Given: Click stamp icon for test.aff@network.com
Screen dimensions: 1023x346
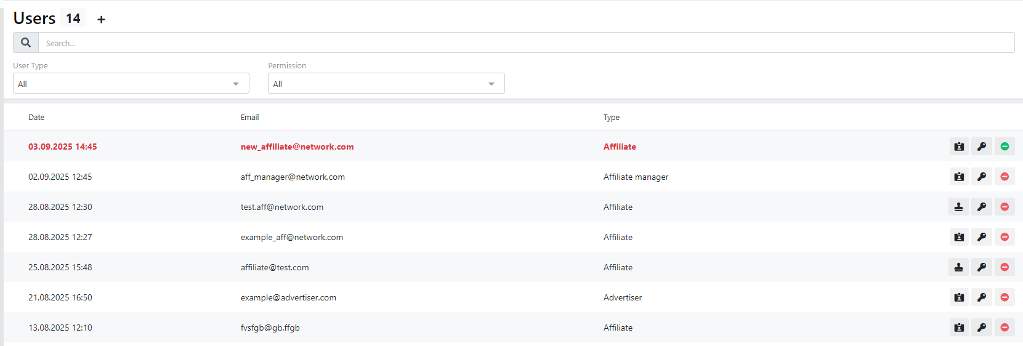Looking at the screenshot, I should click(x=959, y=207).
